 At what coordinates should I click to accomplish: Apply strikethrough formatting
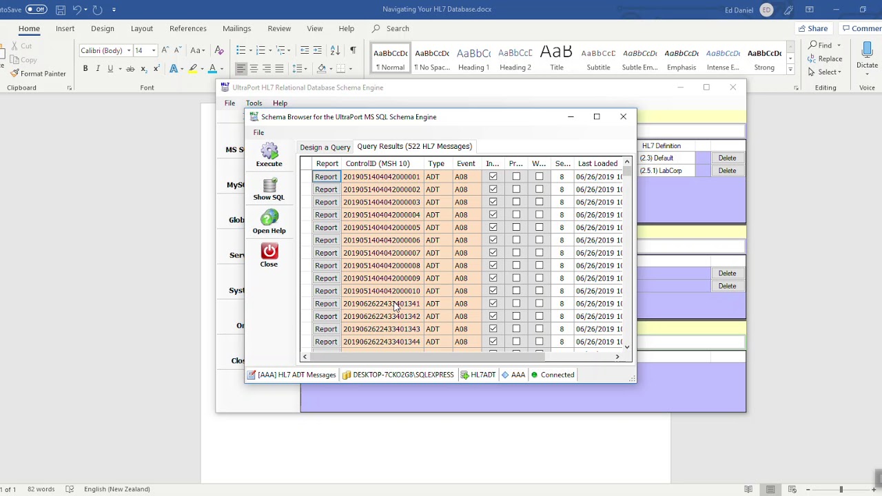(x=130, y=68)
